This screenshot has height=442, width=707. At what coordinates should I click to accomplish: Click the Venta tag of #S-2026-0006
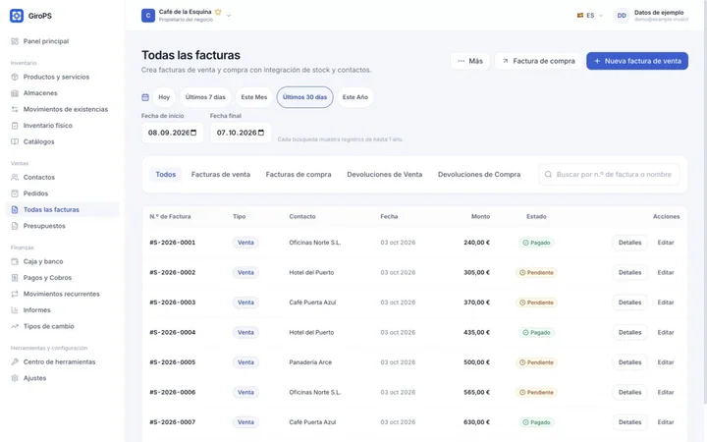(x=245, y=392)
